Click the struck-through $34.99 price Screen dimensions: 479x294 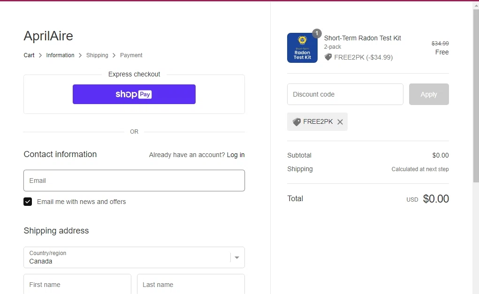pyautogui.click(x=440, y=44)
